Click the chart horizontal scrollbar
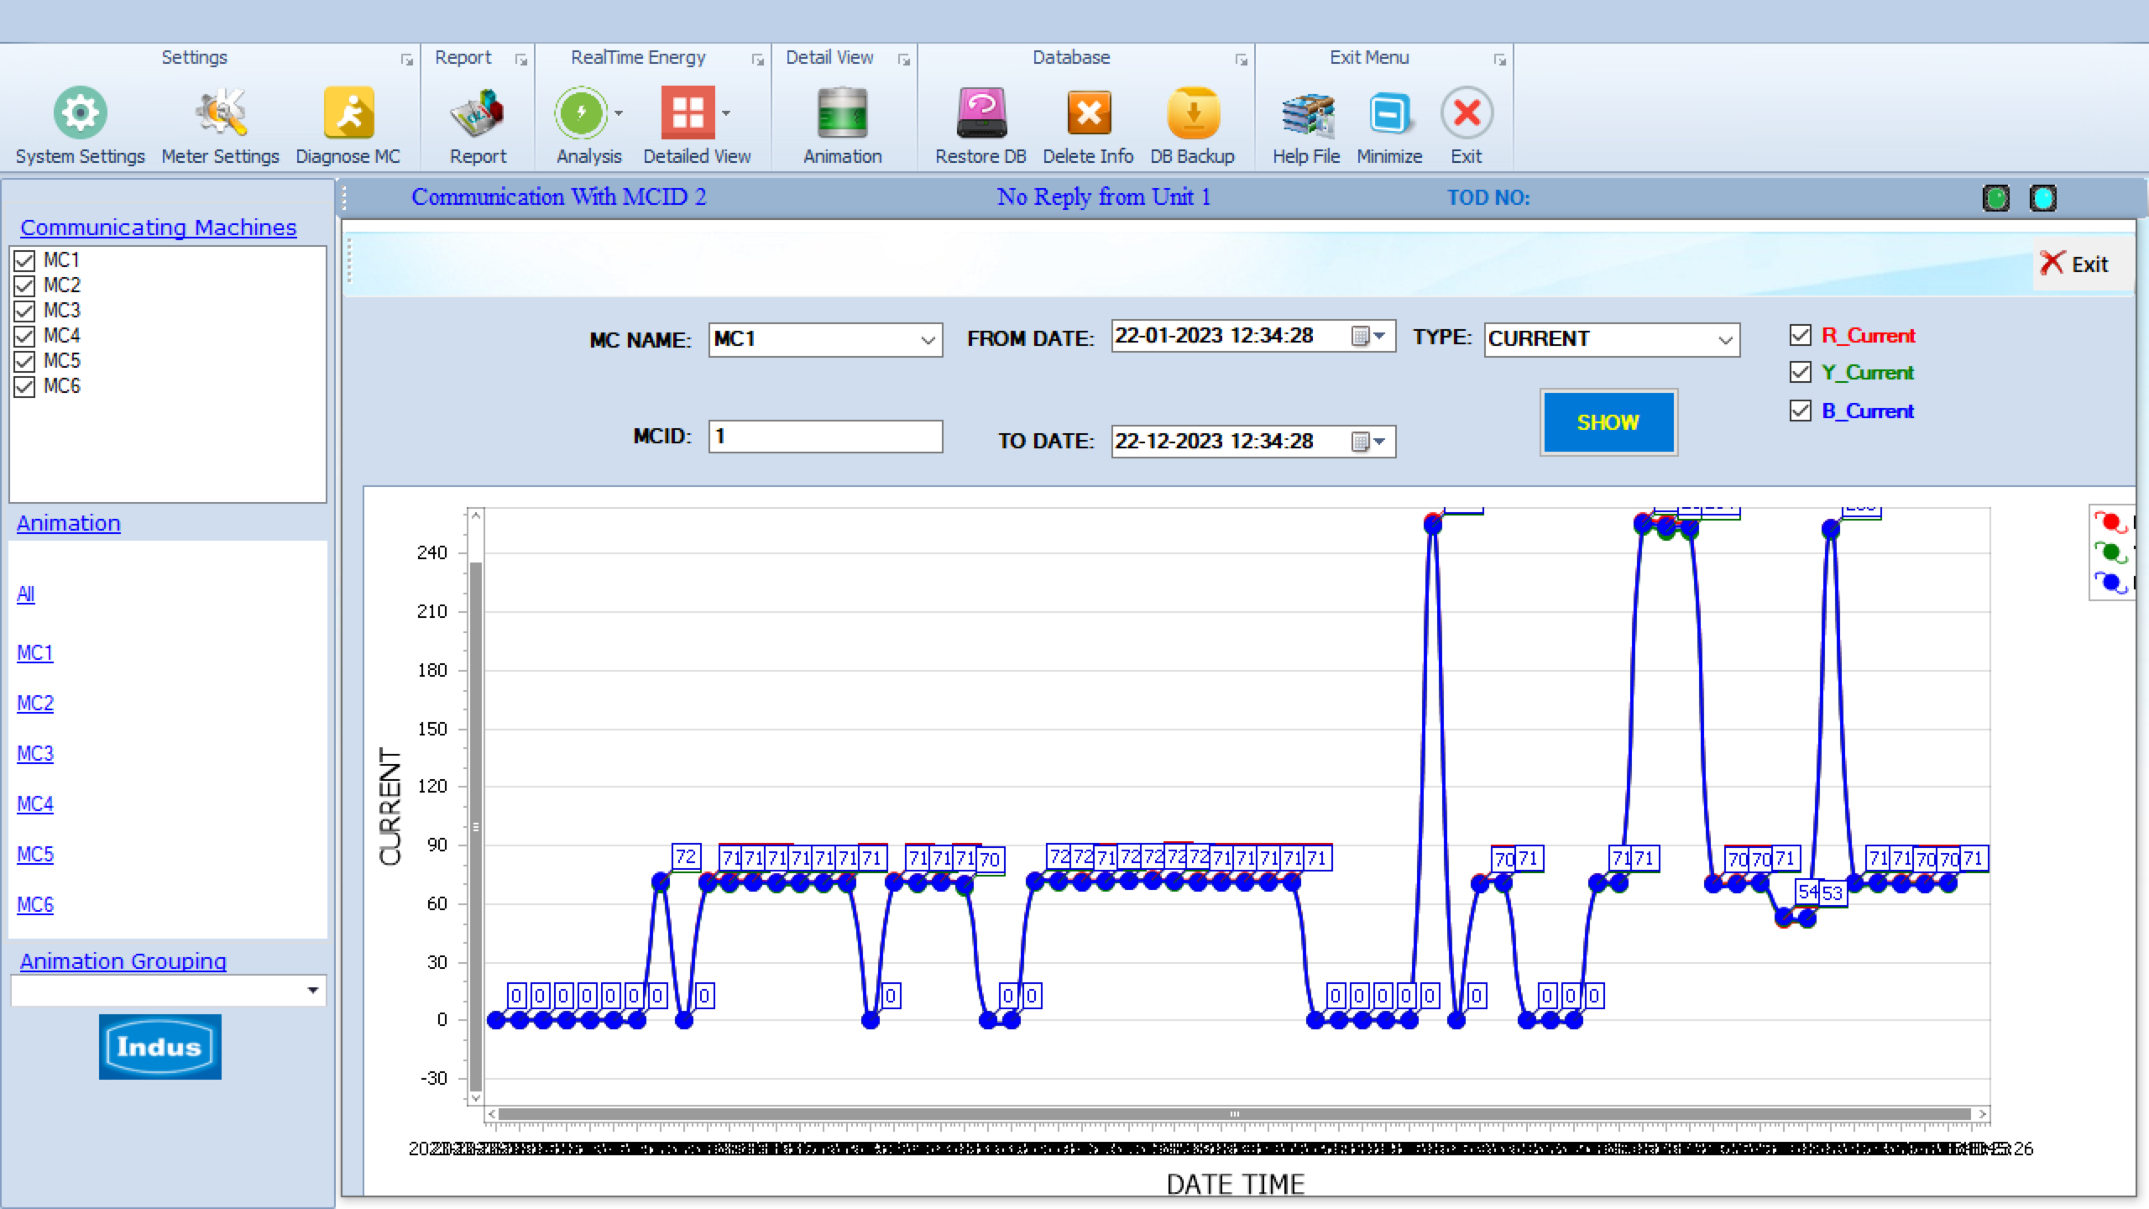This screenshot has height=1209, width=2149. 1234,1114
